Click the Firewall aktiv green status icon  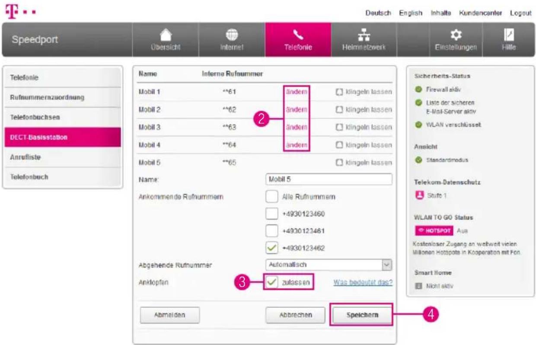coord(418,89)
